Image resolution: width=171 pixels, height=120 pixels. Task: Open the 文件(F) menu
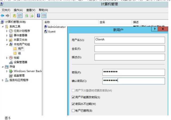[x=6, y=10]
